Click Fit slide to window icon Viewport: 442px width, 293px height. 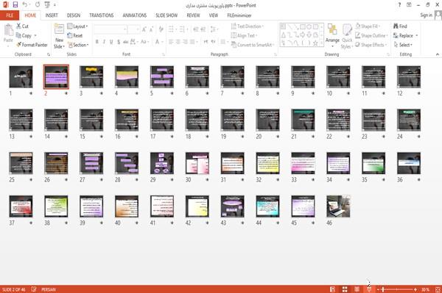point(438,289)
